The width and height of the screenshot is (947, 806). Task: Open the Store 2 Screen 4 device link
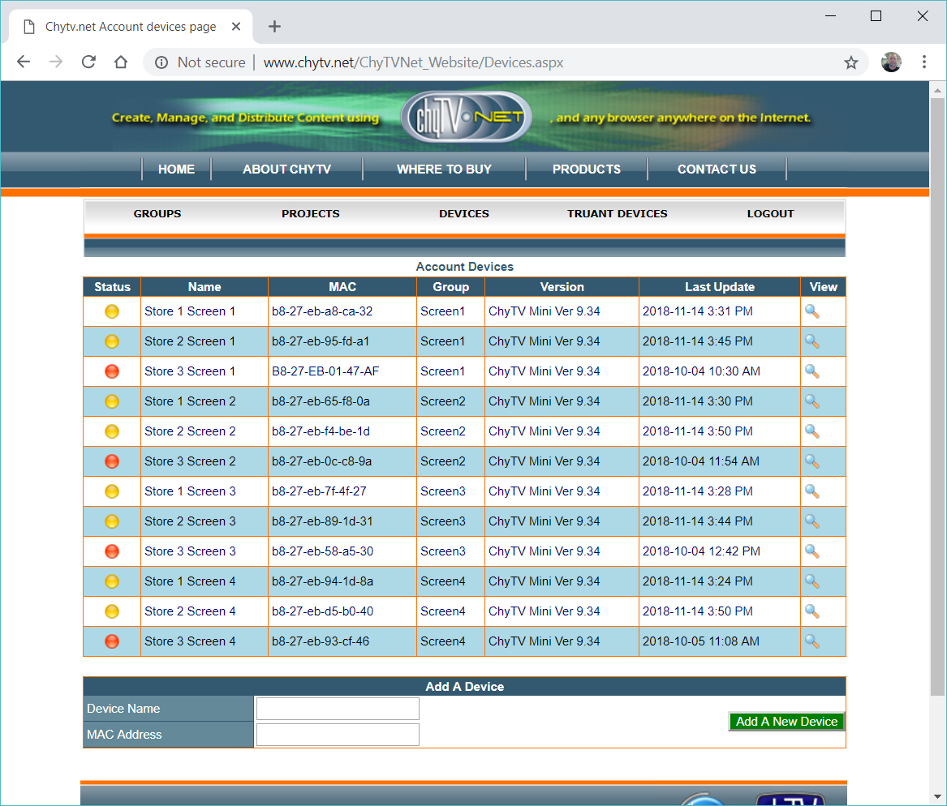(x=190, y=611)
